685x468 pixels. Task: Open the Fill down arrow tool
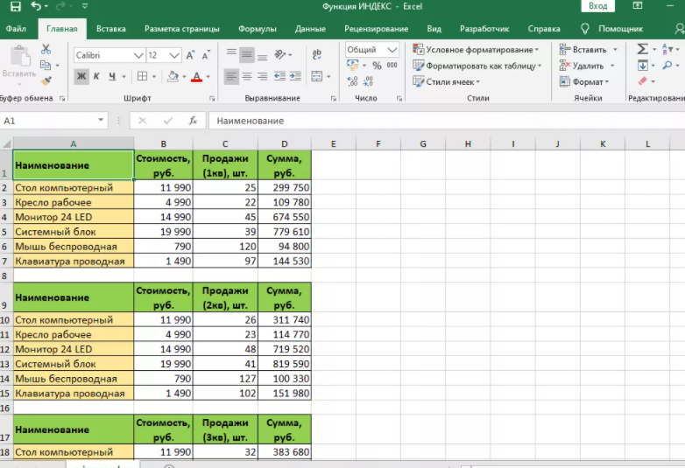coord(642,66)
